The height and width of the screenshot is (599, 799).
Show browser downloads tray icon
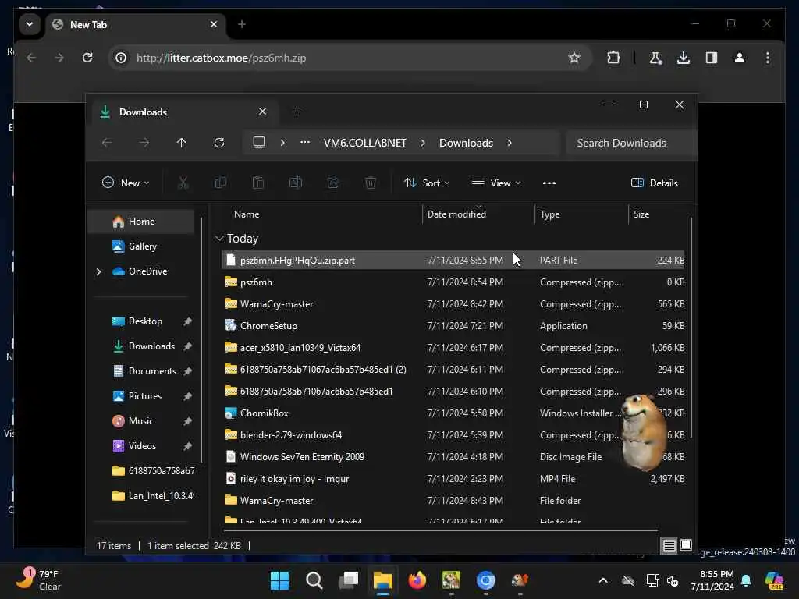[684, 58]
